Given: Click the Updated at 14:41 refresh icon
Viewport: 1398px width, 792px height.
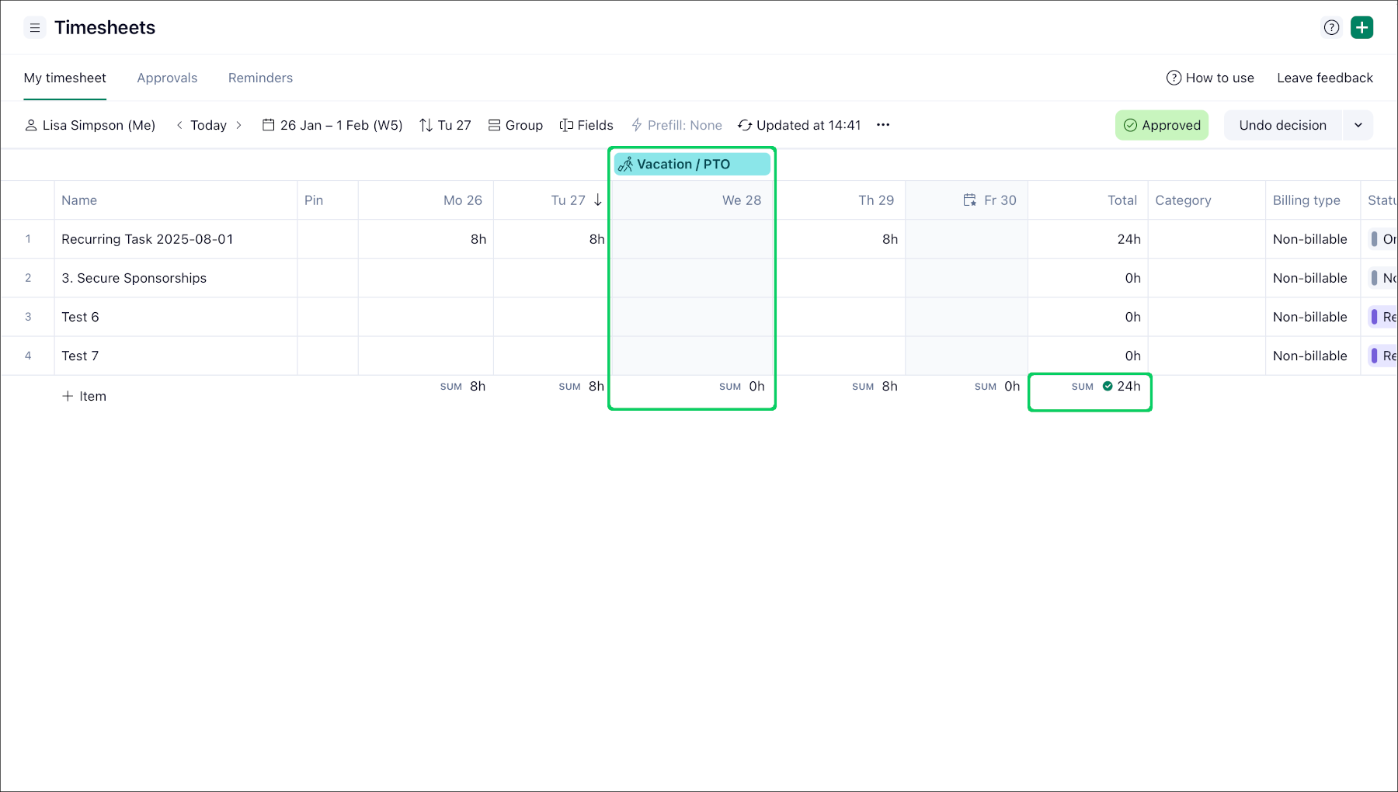Looking at the screenshot, I should (x=745, y=125).
